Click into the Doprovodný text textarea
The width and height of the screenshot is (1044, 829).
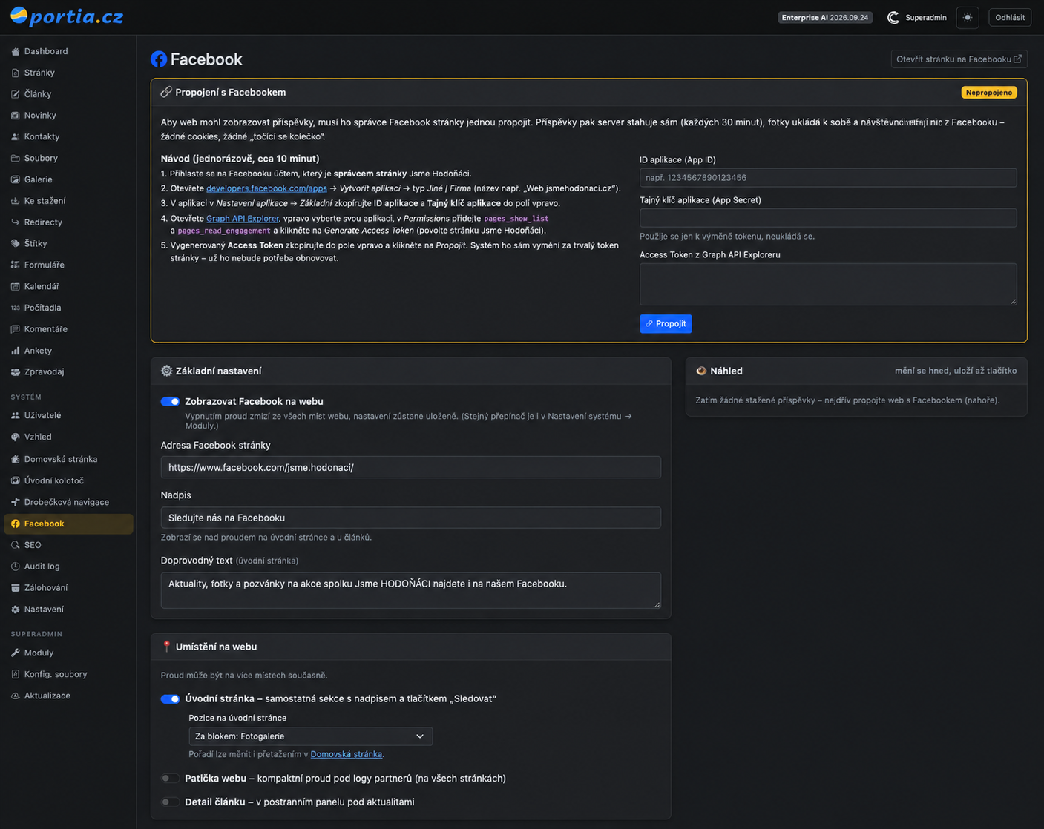click(x=410, y=590)
